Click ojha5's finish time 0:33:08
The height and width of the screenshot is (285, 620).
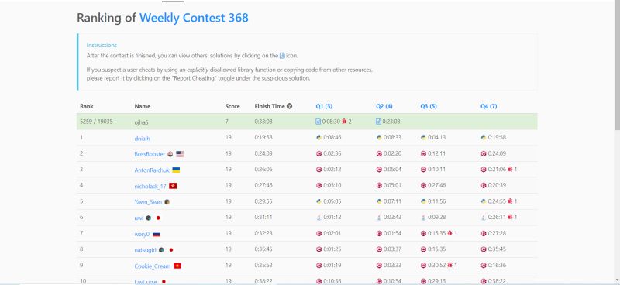click(x=263, y=122)
